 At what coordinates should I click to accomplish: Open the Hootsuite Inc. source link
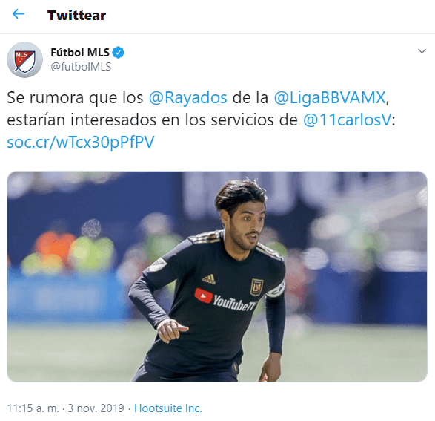167,408
